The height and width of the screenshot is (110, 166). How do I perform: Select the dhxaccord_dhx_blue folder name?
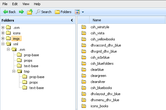106,45
